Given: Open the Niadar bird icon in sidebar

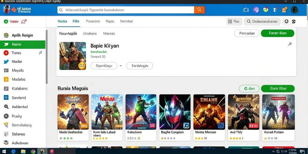Looking at the screenshot, I should [x=6, y=61].
